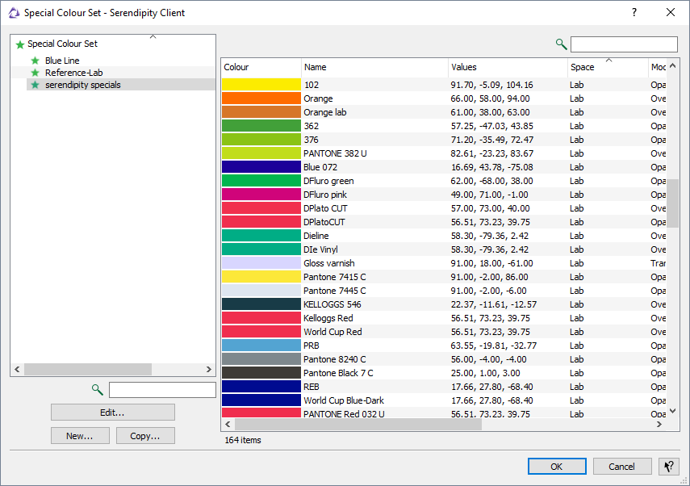Viewport: 690px width, 486px height.
Task: Click the Copy... button
Action: coord(145,436)
